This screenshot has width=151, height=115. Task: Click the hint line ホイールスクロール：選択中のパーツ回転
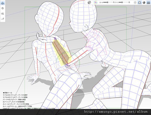(18, 106)
